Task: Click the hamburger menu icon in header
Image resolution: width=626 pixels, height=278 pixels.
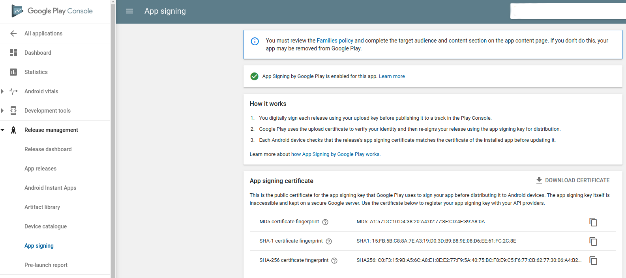Action: (129, 11)
